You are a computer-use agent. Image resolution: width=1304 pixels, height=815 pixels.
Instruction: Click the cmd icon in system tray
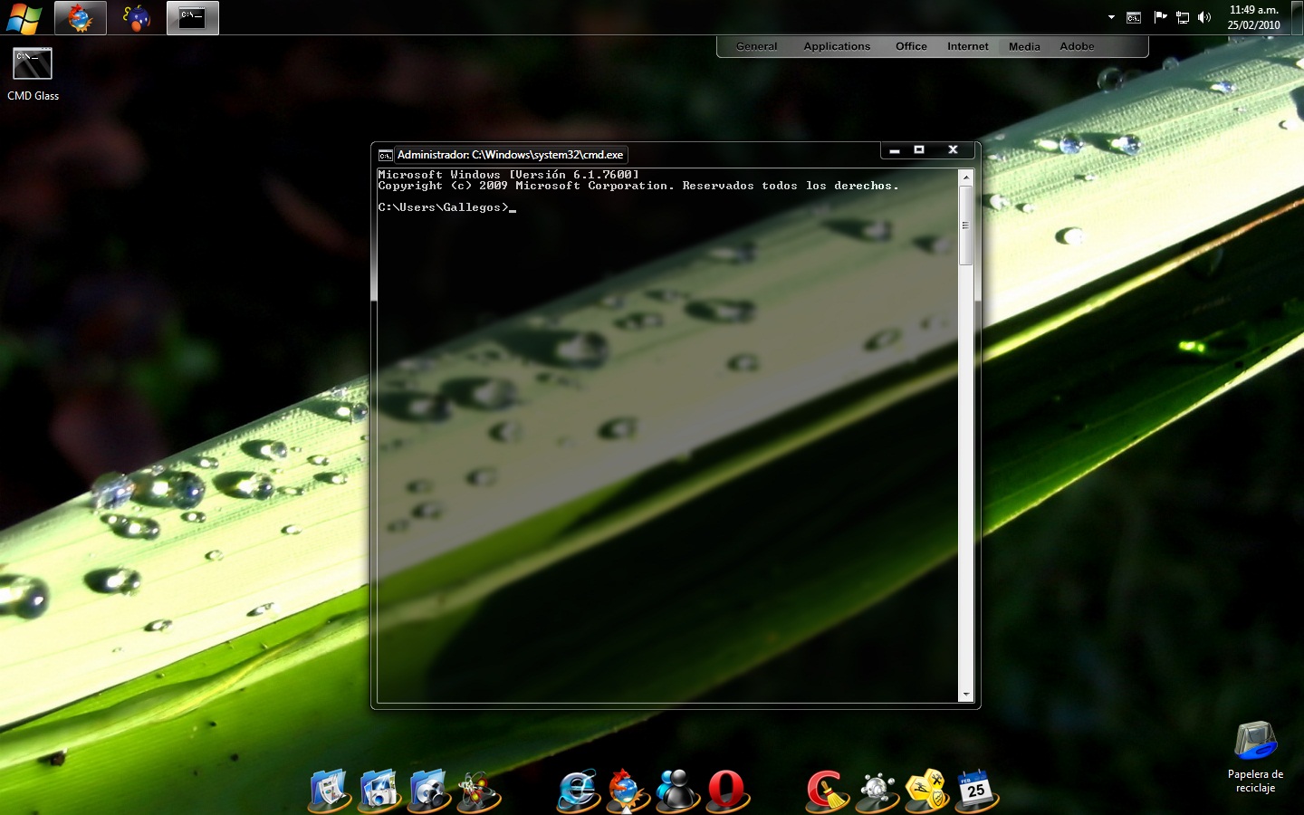[x=1134, y=17]
